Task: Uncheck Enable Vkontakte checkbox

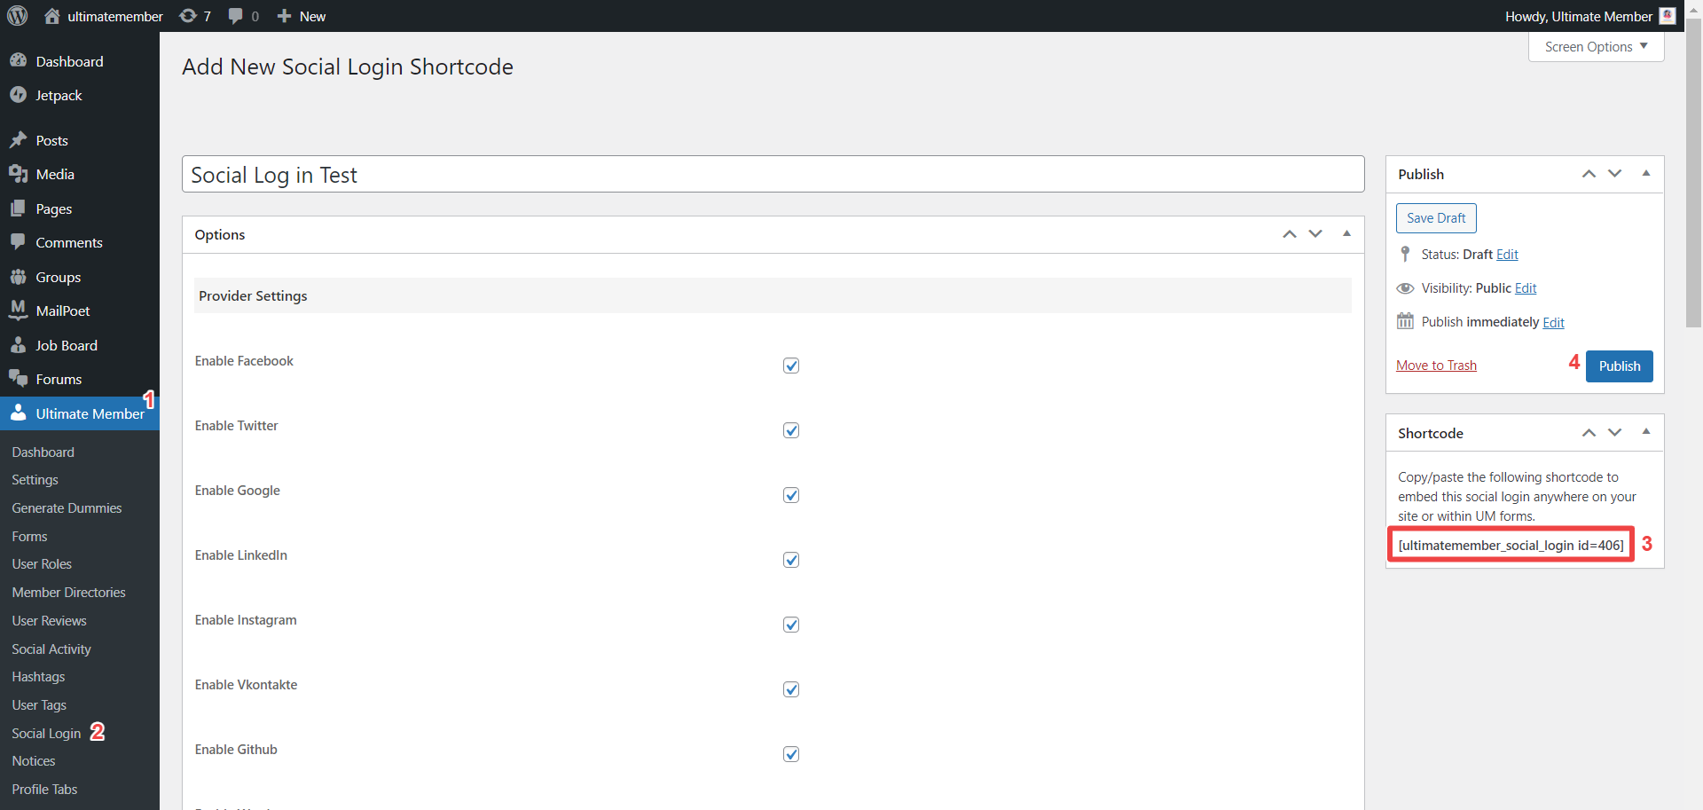Action: pos(791,689)
